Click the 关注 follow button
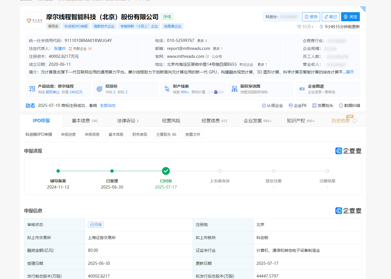This screenshot has width=391, height=279. pyautogui.click(x=350, y=17)
